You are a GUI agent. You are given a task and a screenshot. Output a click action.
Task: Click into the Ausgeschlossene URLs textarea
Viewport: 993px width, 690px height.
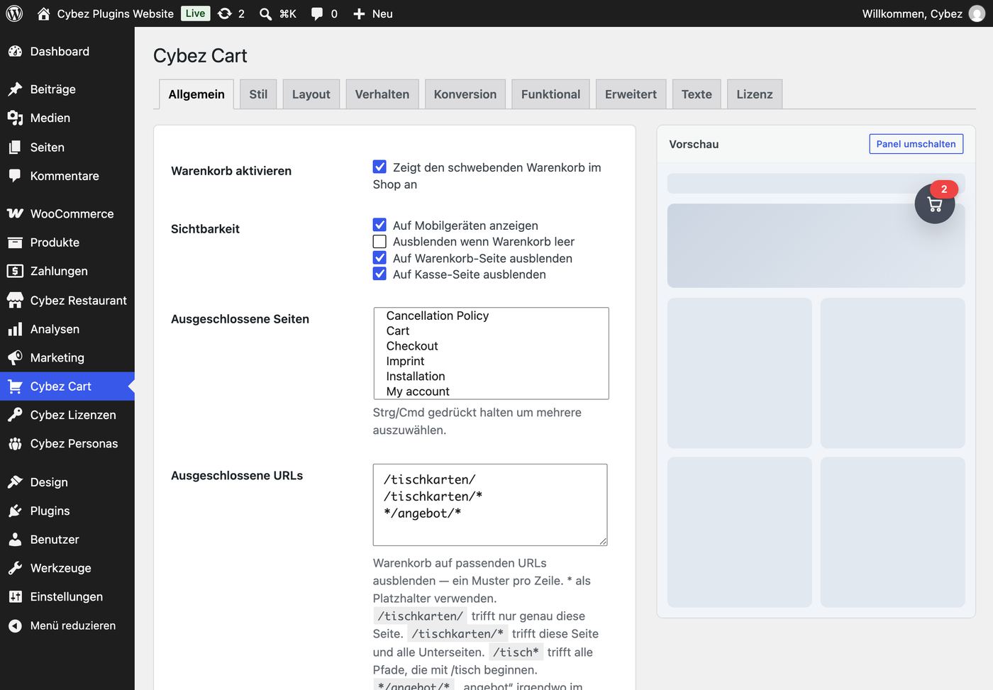pos(490,505)
